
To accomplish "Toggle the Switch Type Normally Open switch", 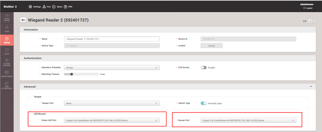I will tap(204, 103).
